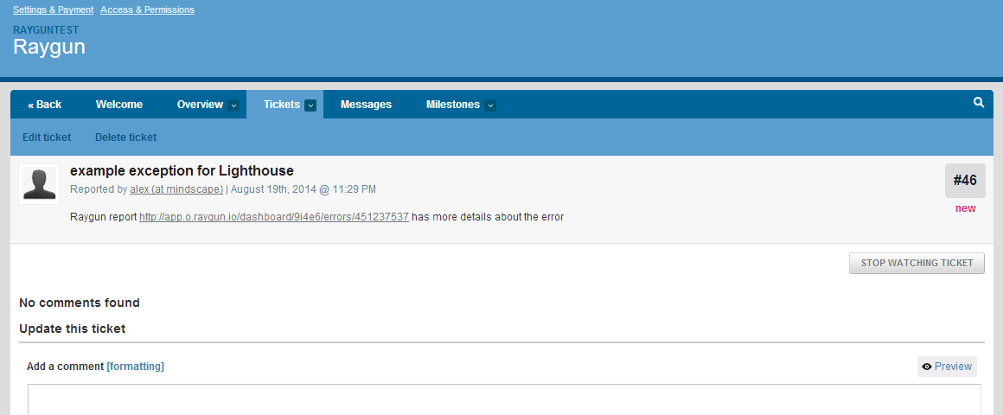Viewport: 1003px width, 415px height.
Task: Open the Welcome tab
Action: click(119, 105)
